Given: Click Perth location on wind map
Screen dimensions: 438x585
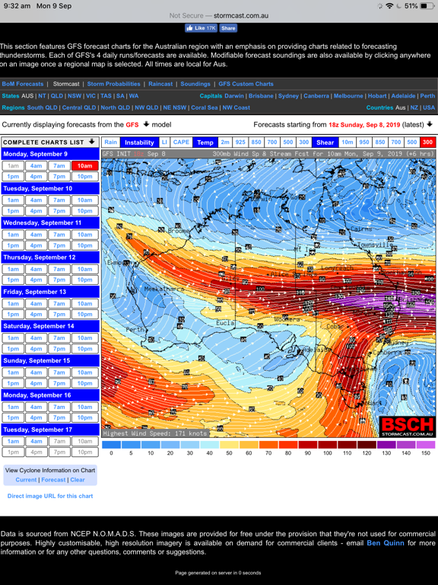Looking at the screenshot, I should (135, 330).
